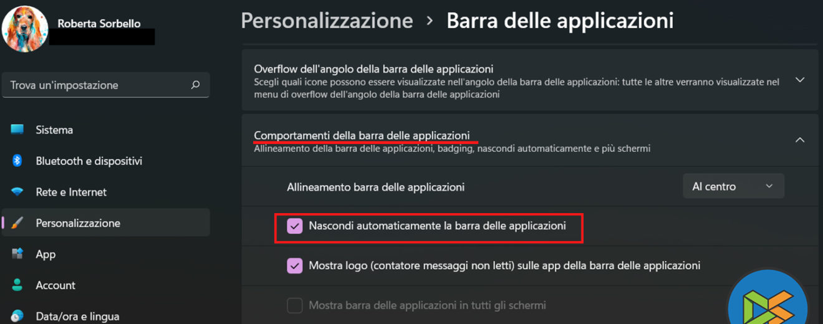
Task: Toggle Mostra logo contatore messaggi checkbox
Action: [295, 266]
